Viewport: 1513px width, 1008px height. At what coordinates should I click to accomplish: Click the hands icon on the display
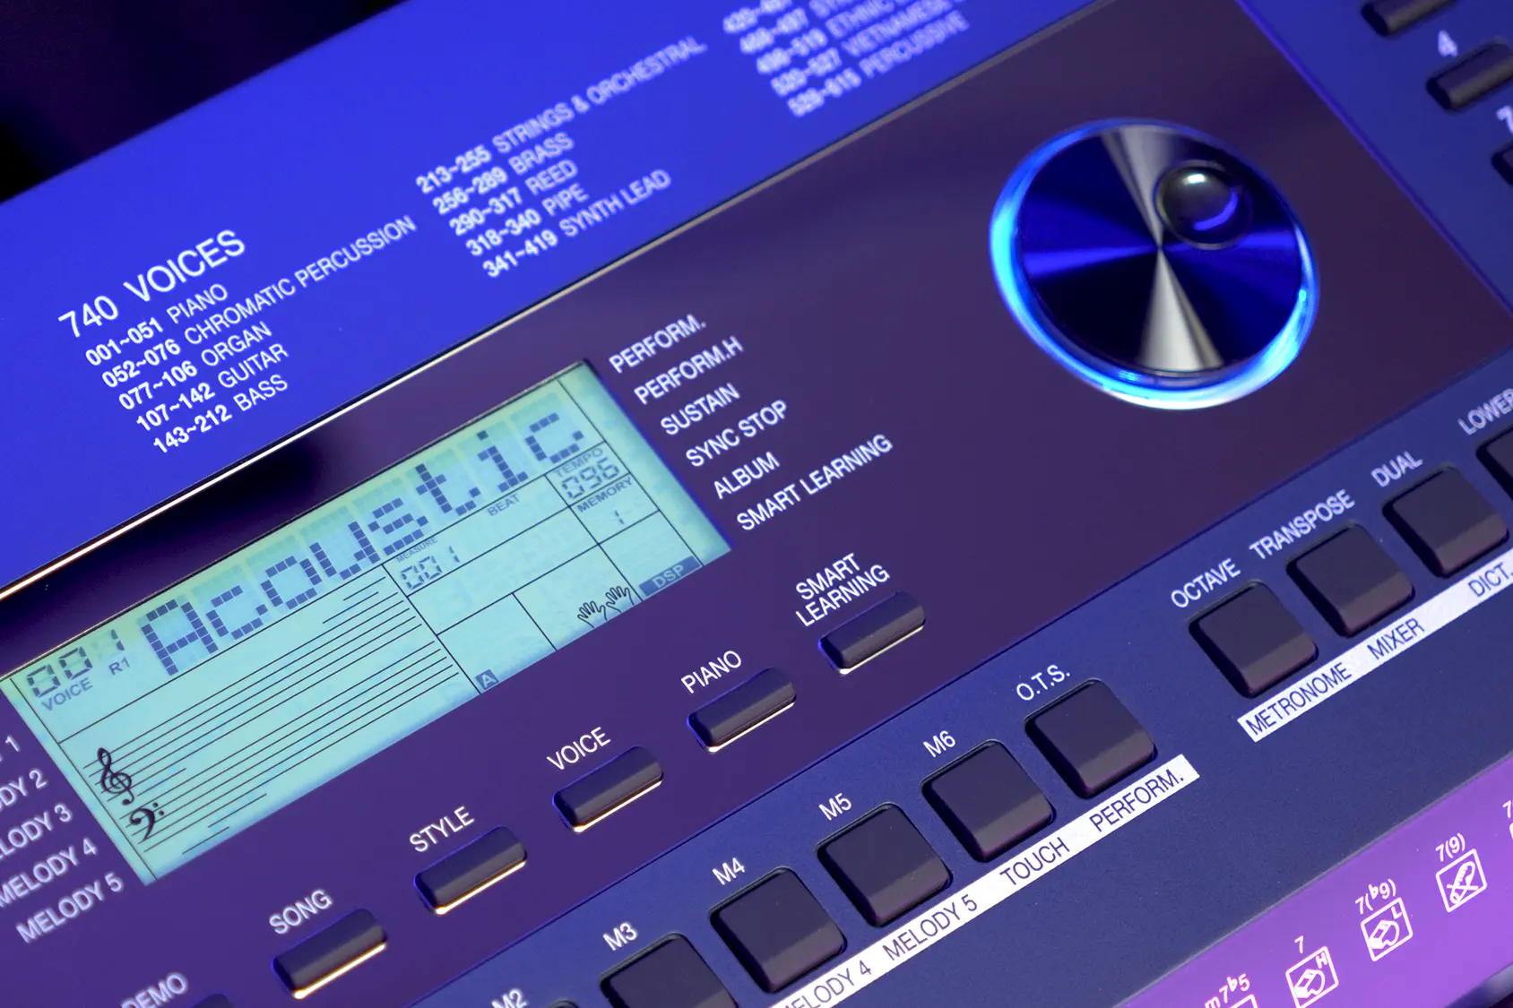coord(604,604)
